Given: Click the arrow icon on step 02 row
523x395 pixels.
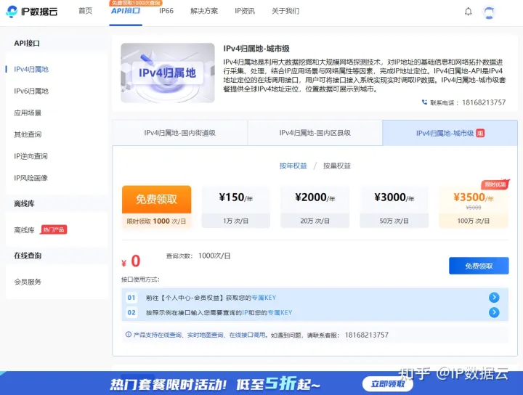Looking at the screenshot, I should click(494, 312).
